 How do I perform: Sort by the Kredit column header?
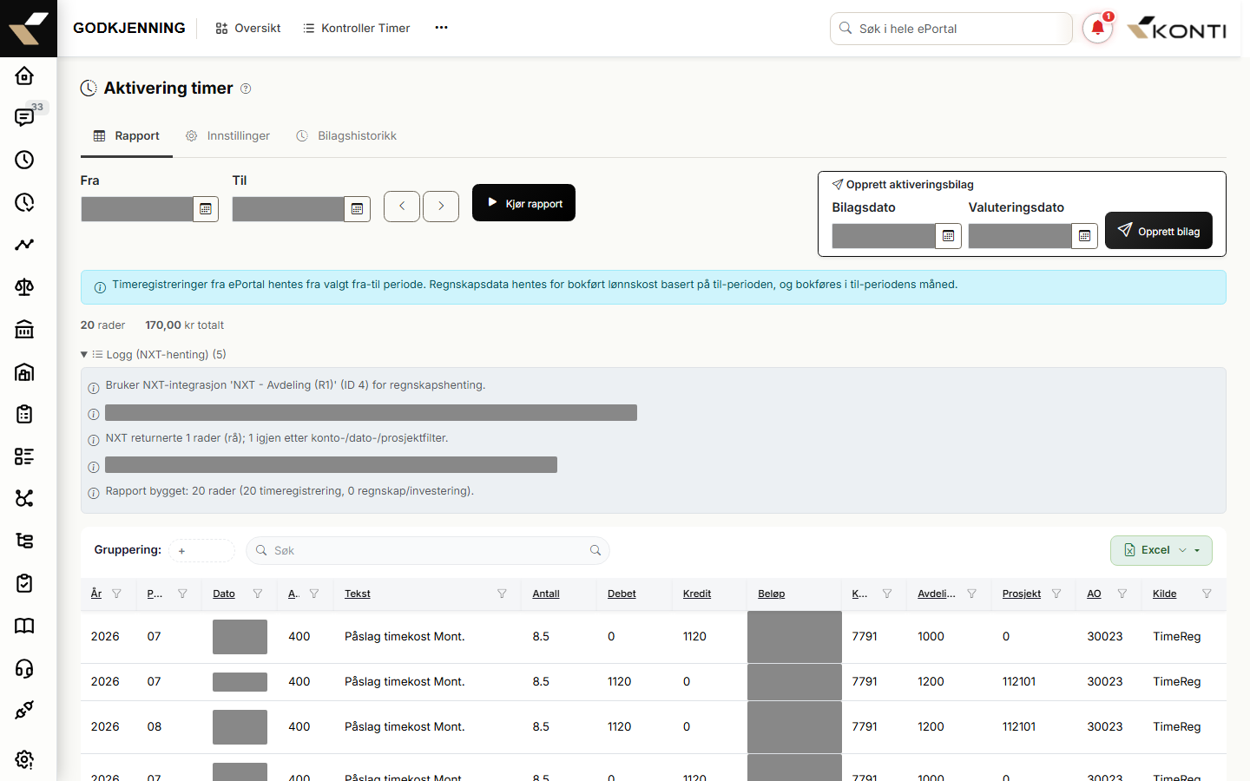pyautogui.click(x=697, y=594)
